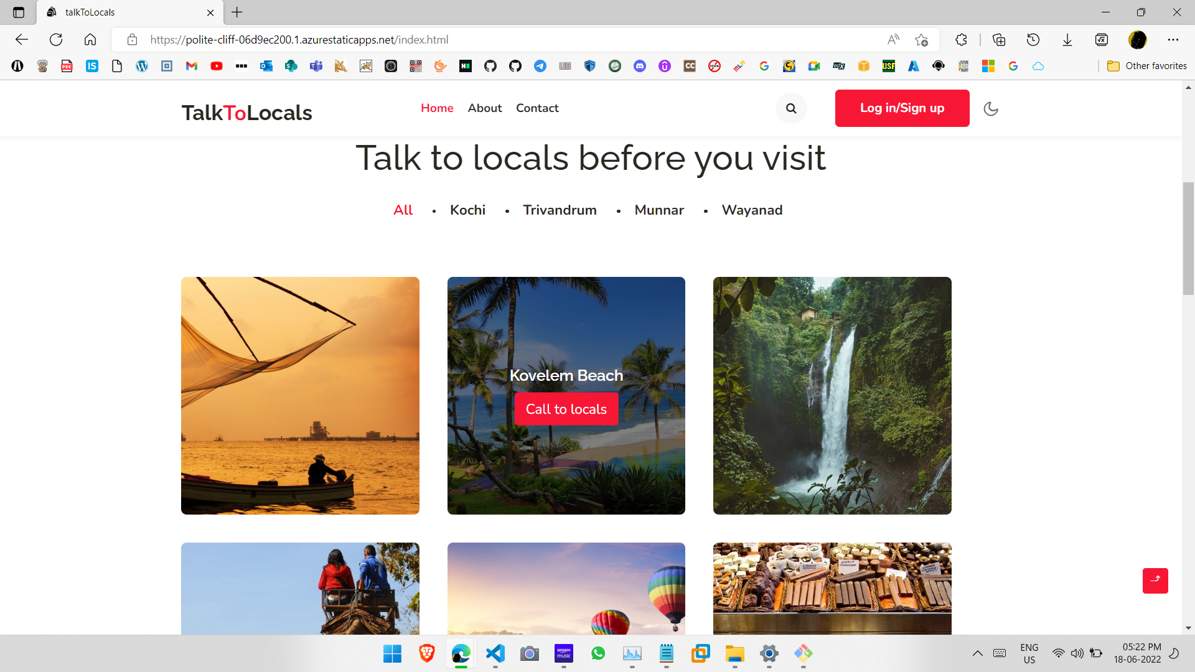Screen dimensions: 1195x672
Task: Select the Kochi location filter
Action: click(467, 210)
